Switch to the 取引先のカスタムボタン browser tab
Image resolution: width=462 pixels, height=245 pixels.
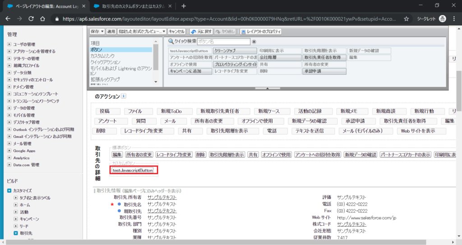tap(131, 6)
